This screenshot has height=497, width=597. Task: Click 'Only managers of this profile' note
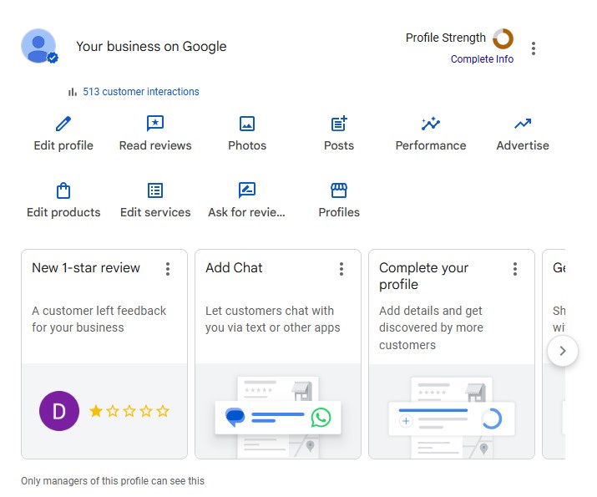point(113,481)
